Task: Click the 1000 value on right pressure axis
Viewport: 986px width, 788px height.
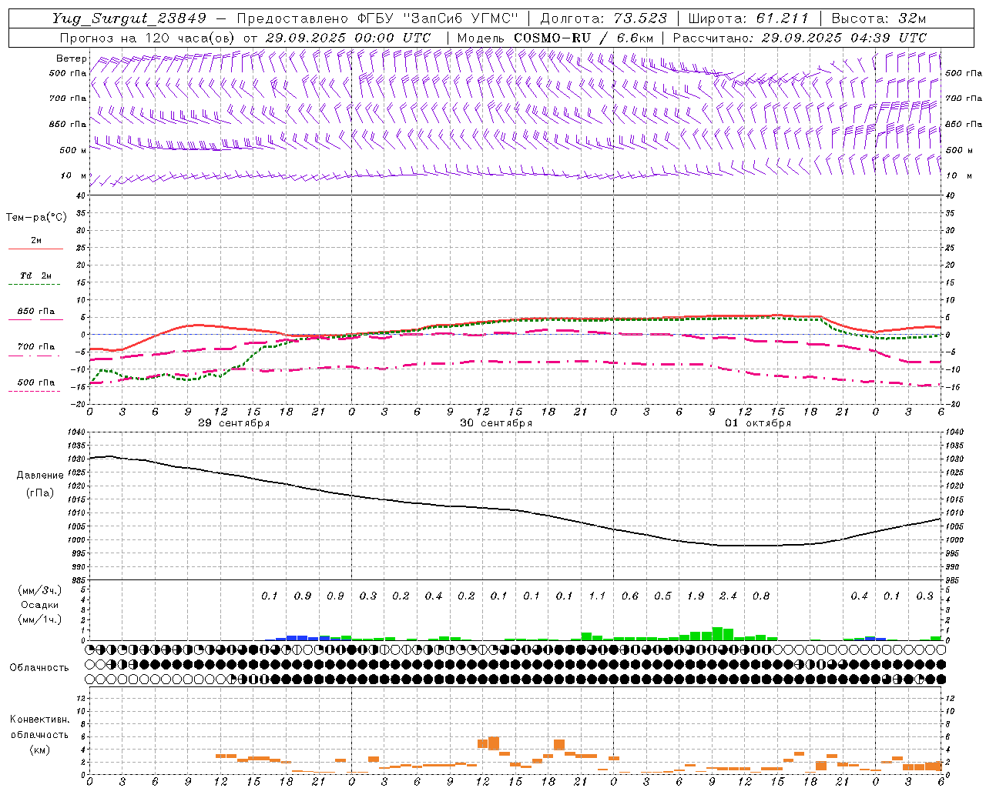Action: [x=955, y=540]
